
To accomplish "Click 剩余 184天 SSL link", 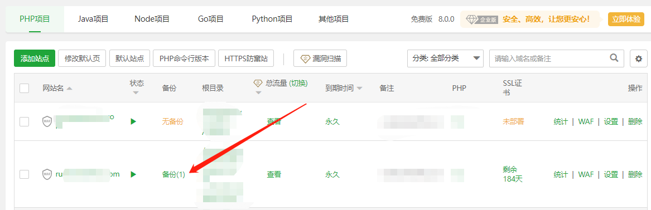I will pos(513,174).
